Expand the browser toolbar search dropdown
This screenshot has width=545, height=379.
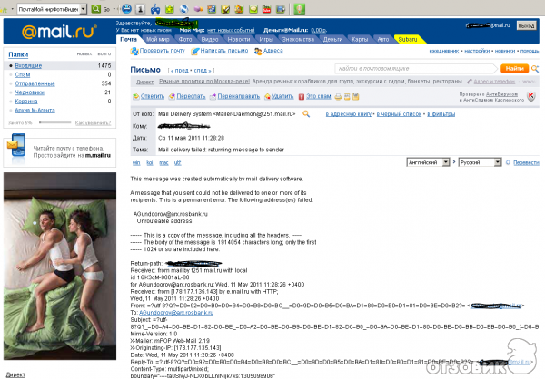84,7
